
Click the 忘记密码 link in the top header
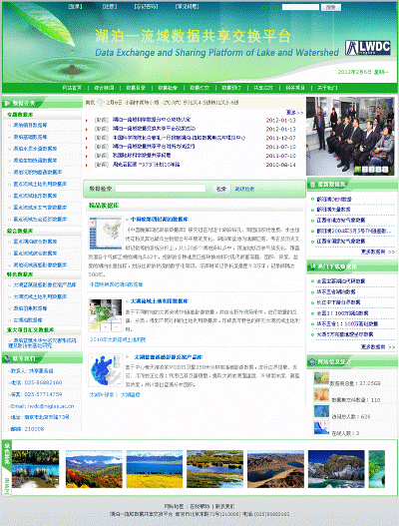tap(146, 6)
